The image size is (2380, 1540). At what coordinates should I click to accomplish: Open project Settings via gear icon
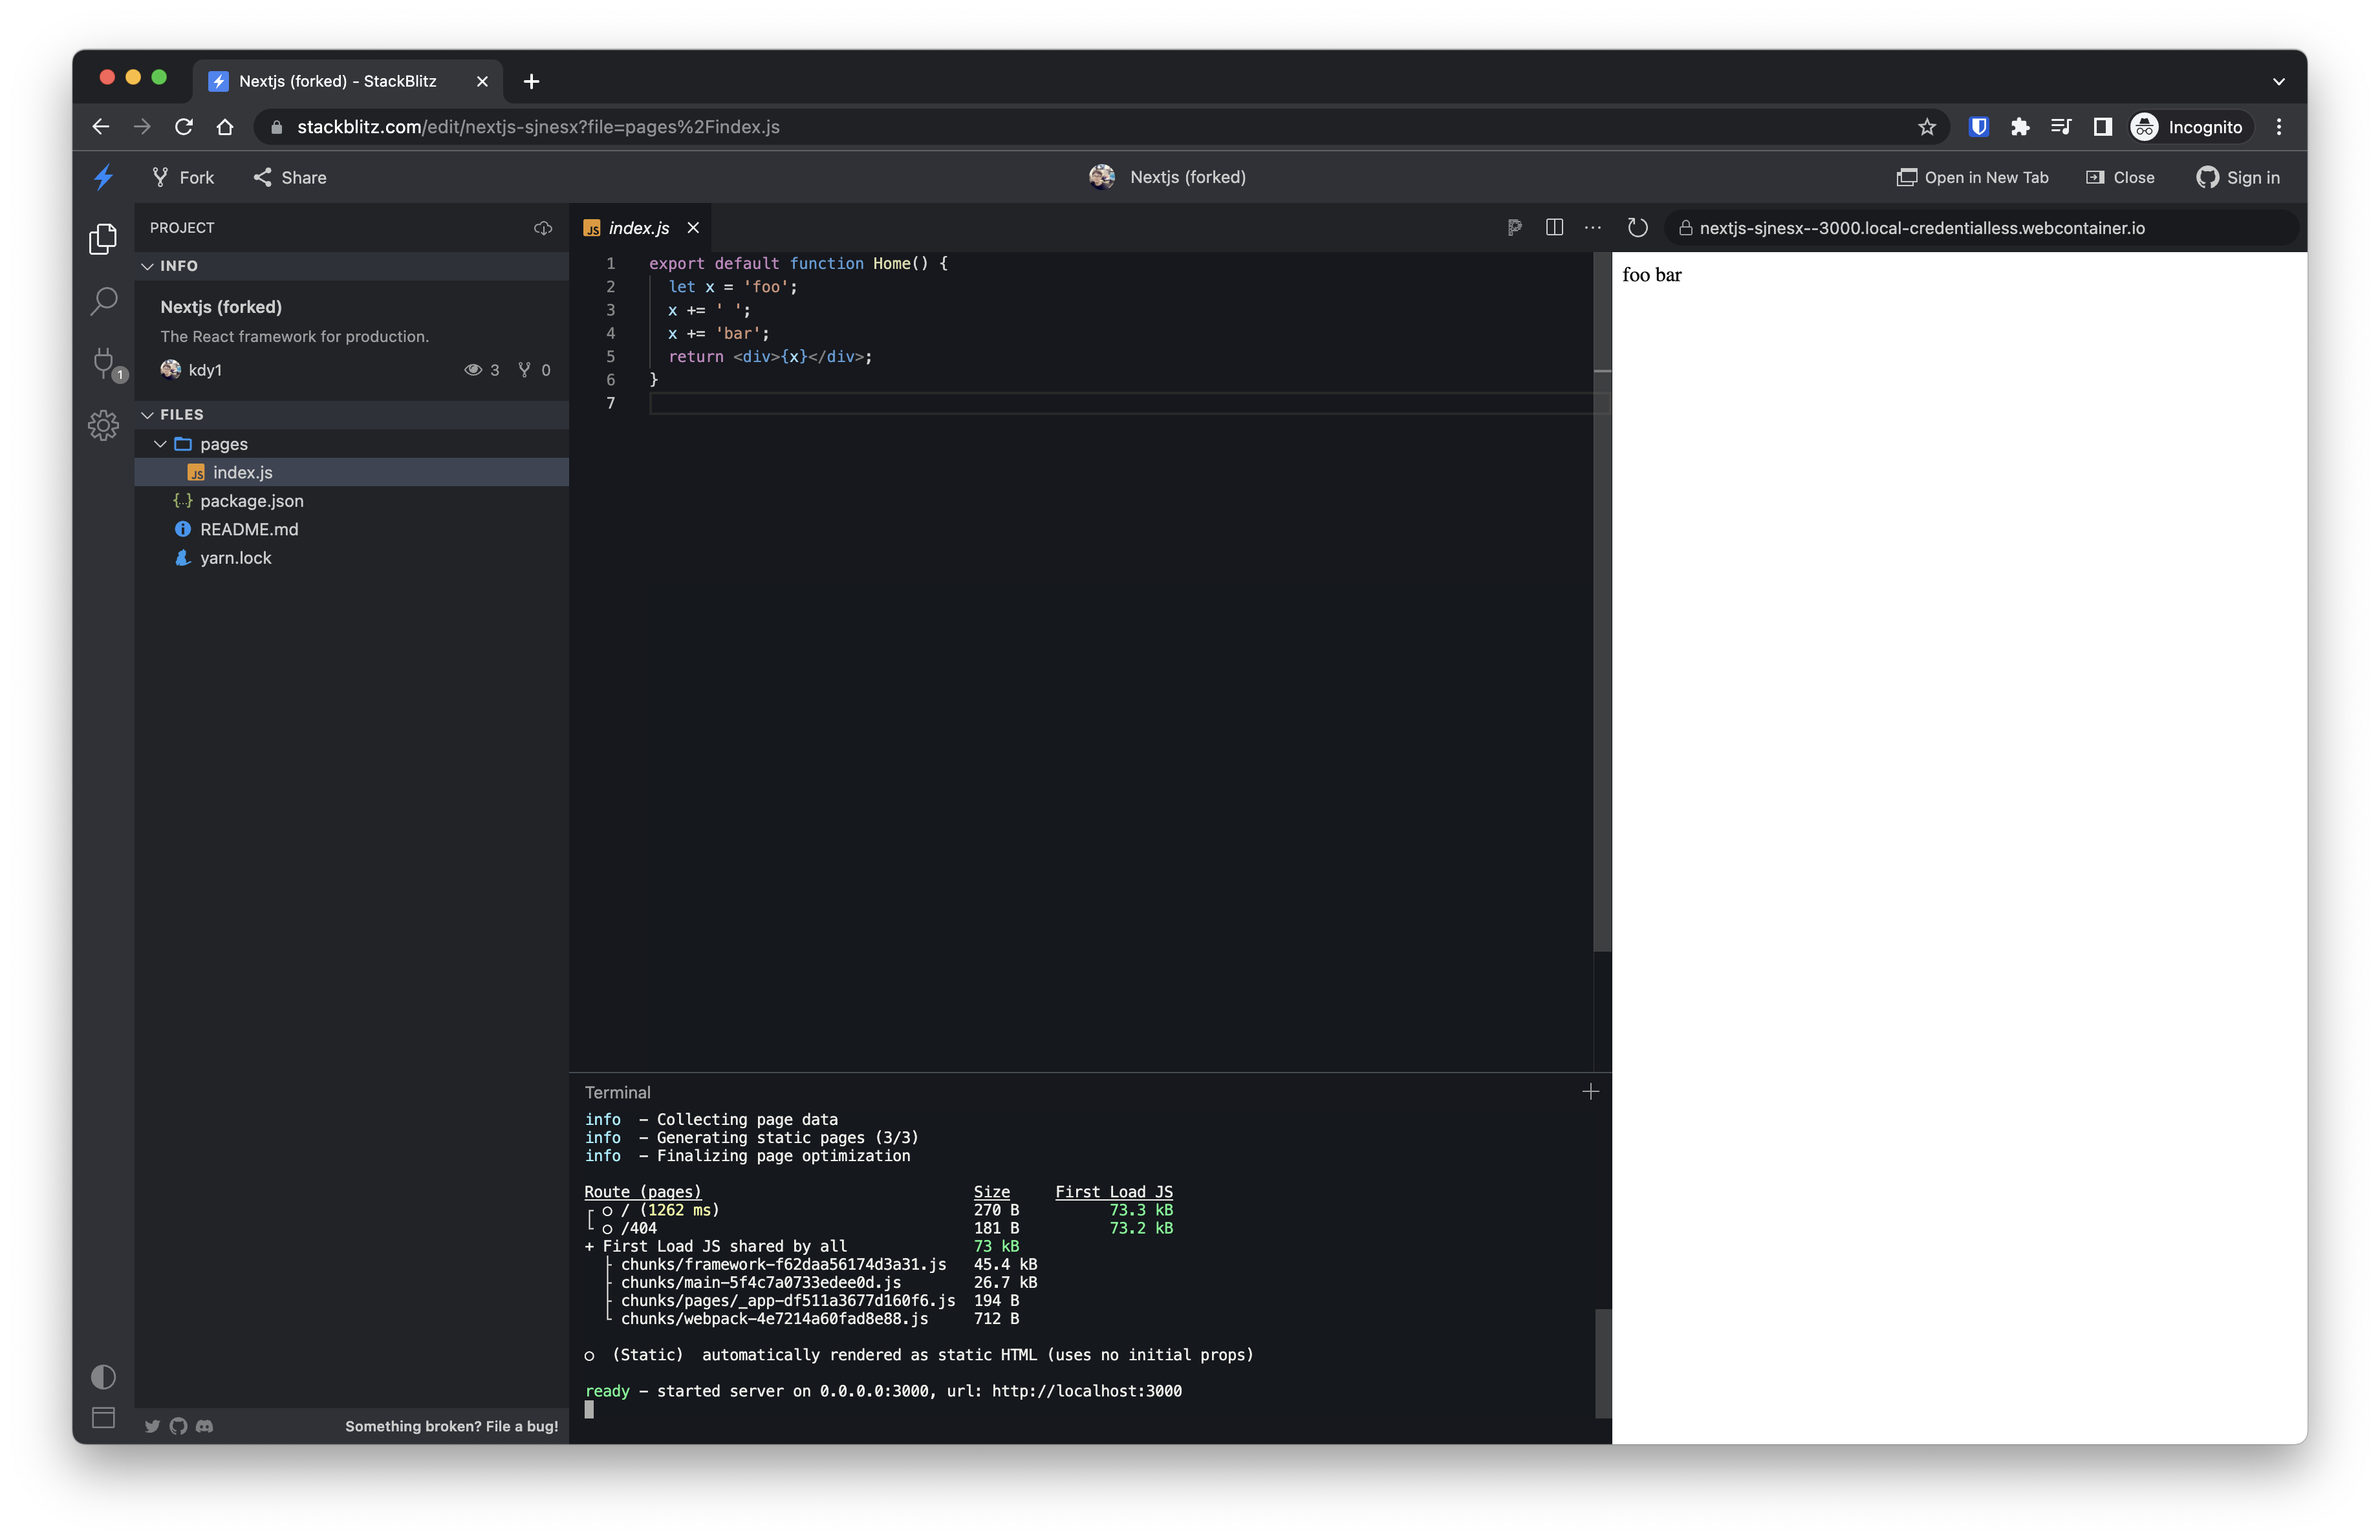(103, 425)
